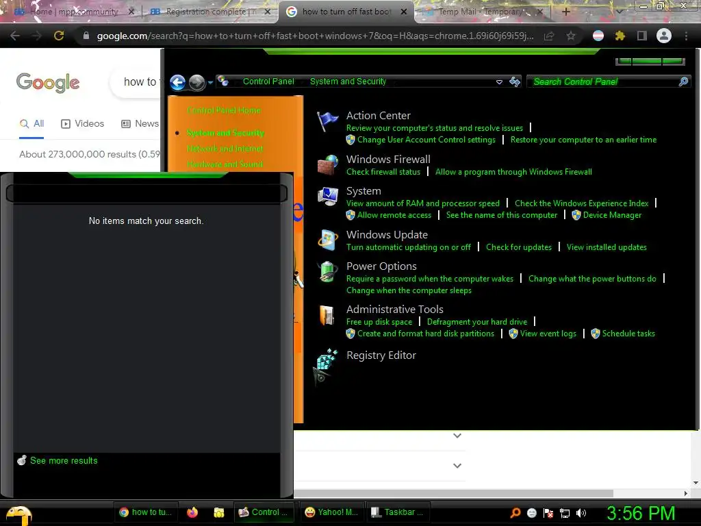Viewport: 701px width, 526px height.
Task: Click volume speaker icon in system tray
Action: [x=581, y=513]
